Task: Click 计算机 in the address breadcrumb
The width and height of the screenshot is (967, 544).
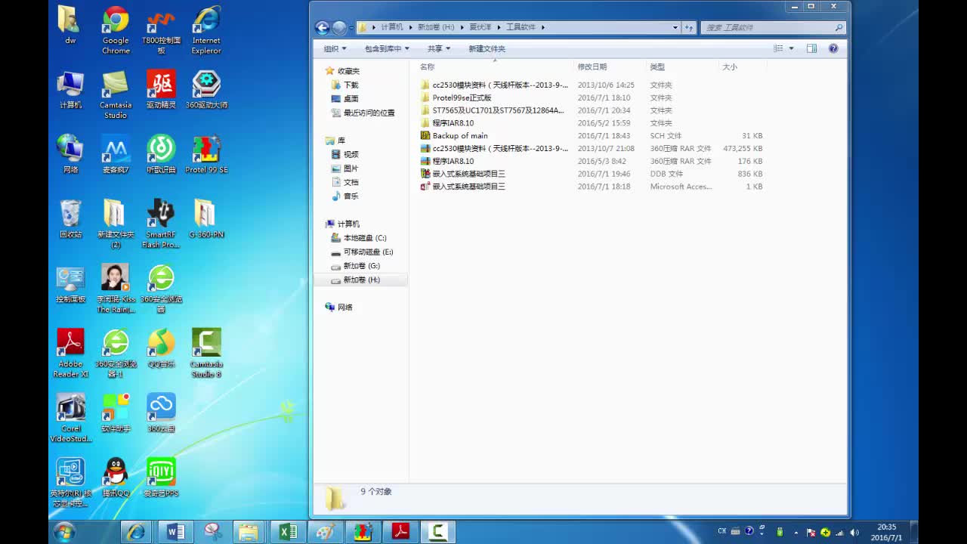Action: click(x=391, y=27)
